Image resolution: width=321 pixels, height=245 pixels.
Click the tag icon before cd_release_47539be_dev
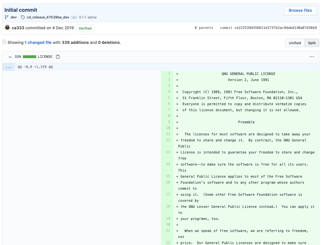(x=23, y=17)
